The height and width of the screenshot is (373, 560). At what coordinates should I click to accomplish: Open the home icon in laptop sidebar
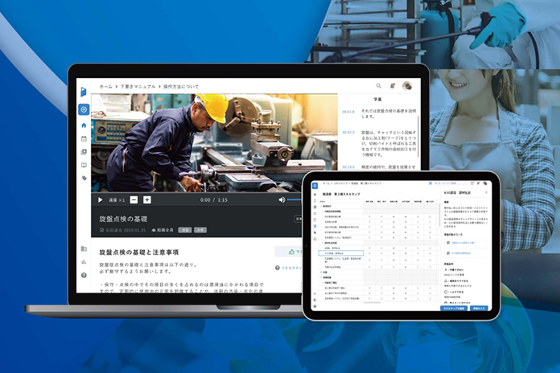pyautogui.click(x=84, y=125)
